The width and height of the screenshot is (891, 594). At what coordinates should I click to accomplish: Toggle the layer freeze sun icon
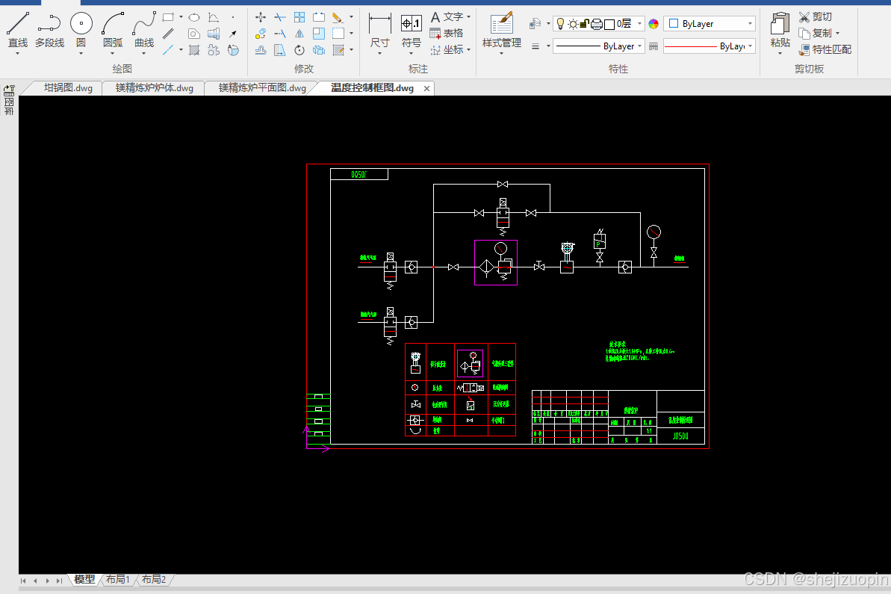tap(573, 24)
